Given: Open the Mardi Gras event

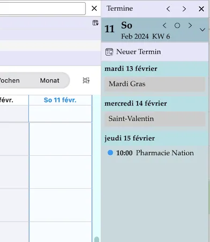Looking at the screenshot, I should pos(155,84).
